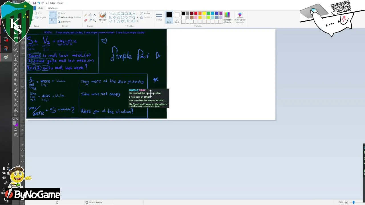This screenshot has height=205, width=365.
Task: Open the Anahat outline dropdown
Action: [146, 13]
